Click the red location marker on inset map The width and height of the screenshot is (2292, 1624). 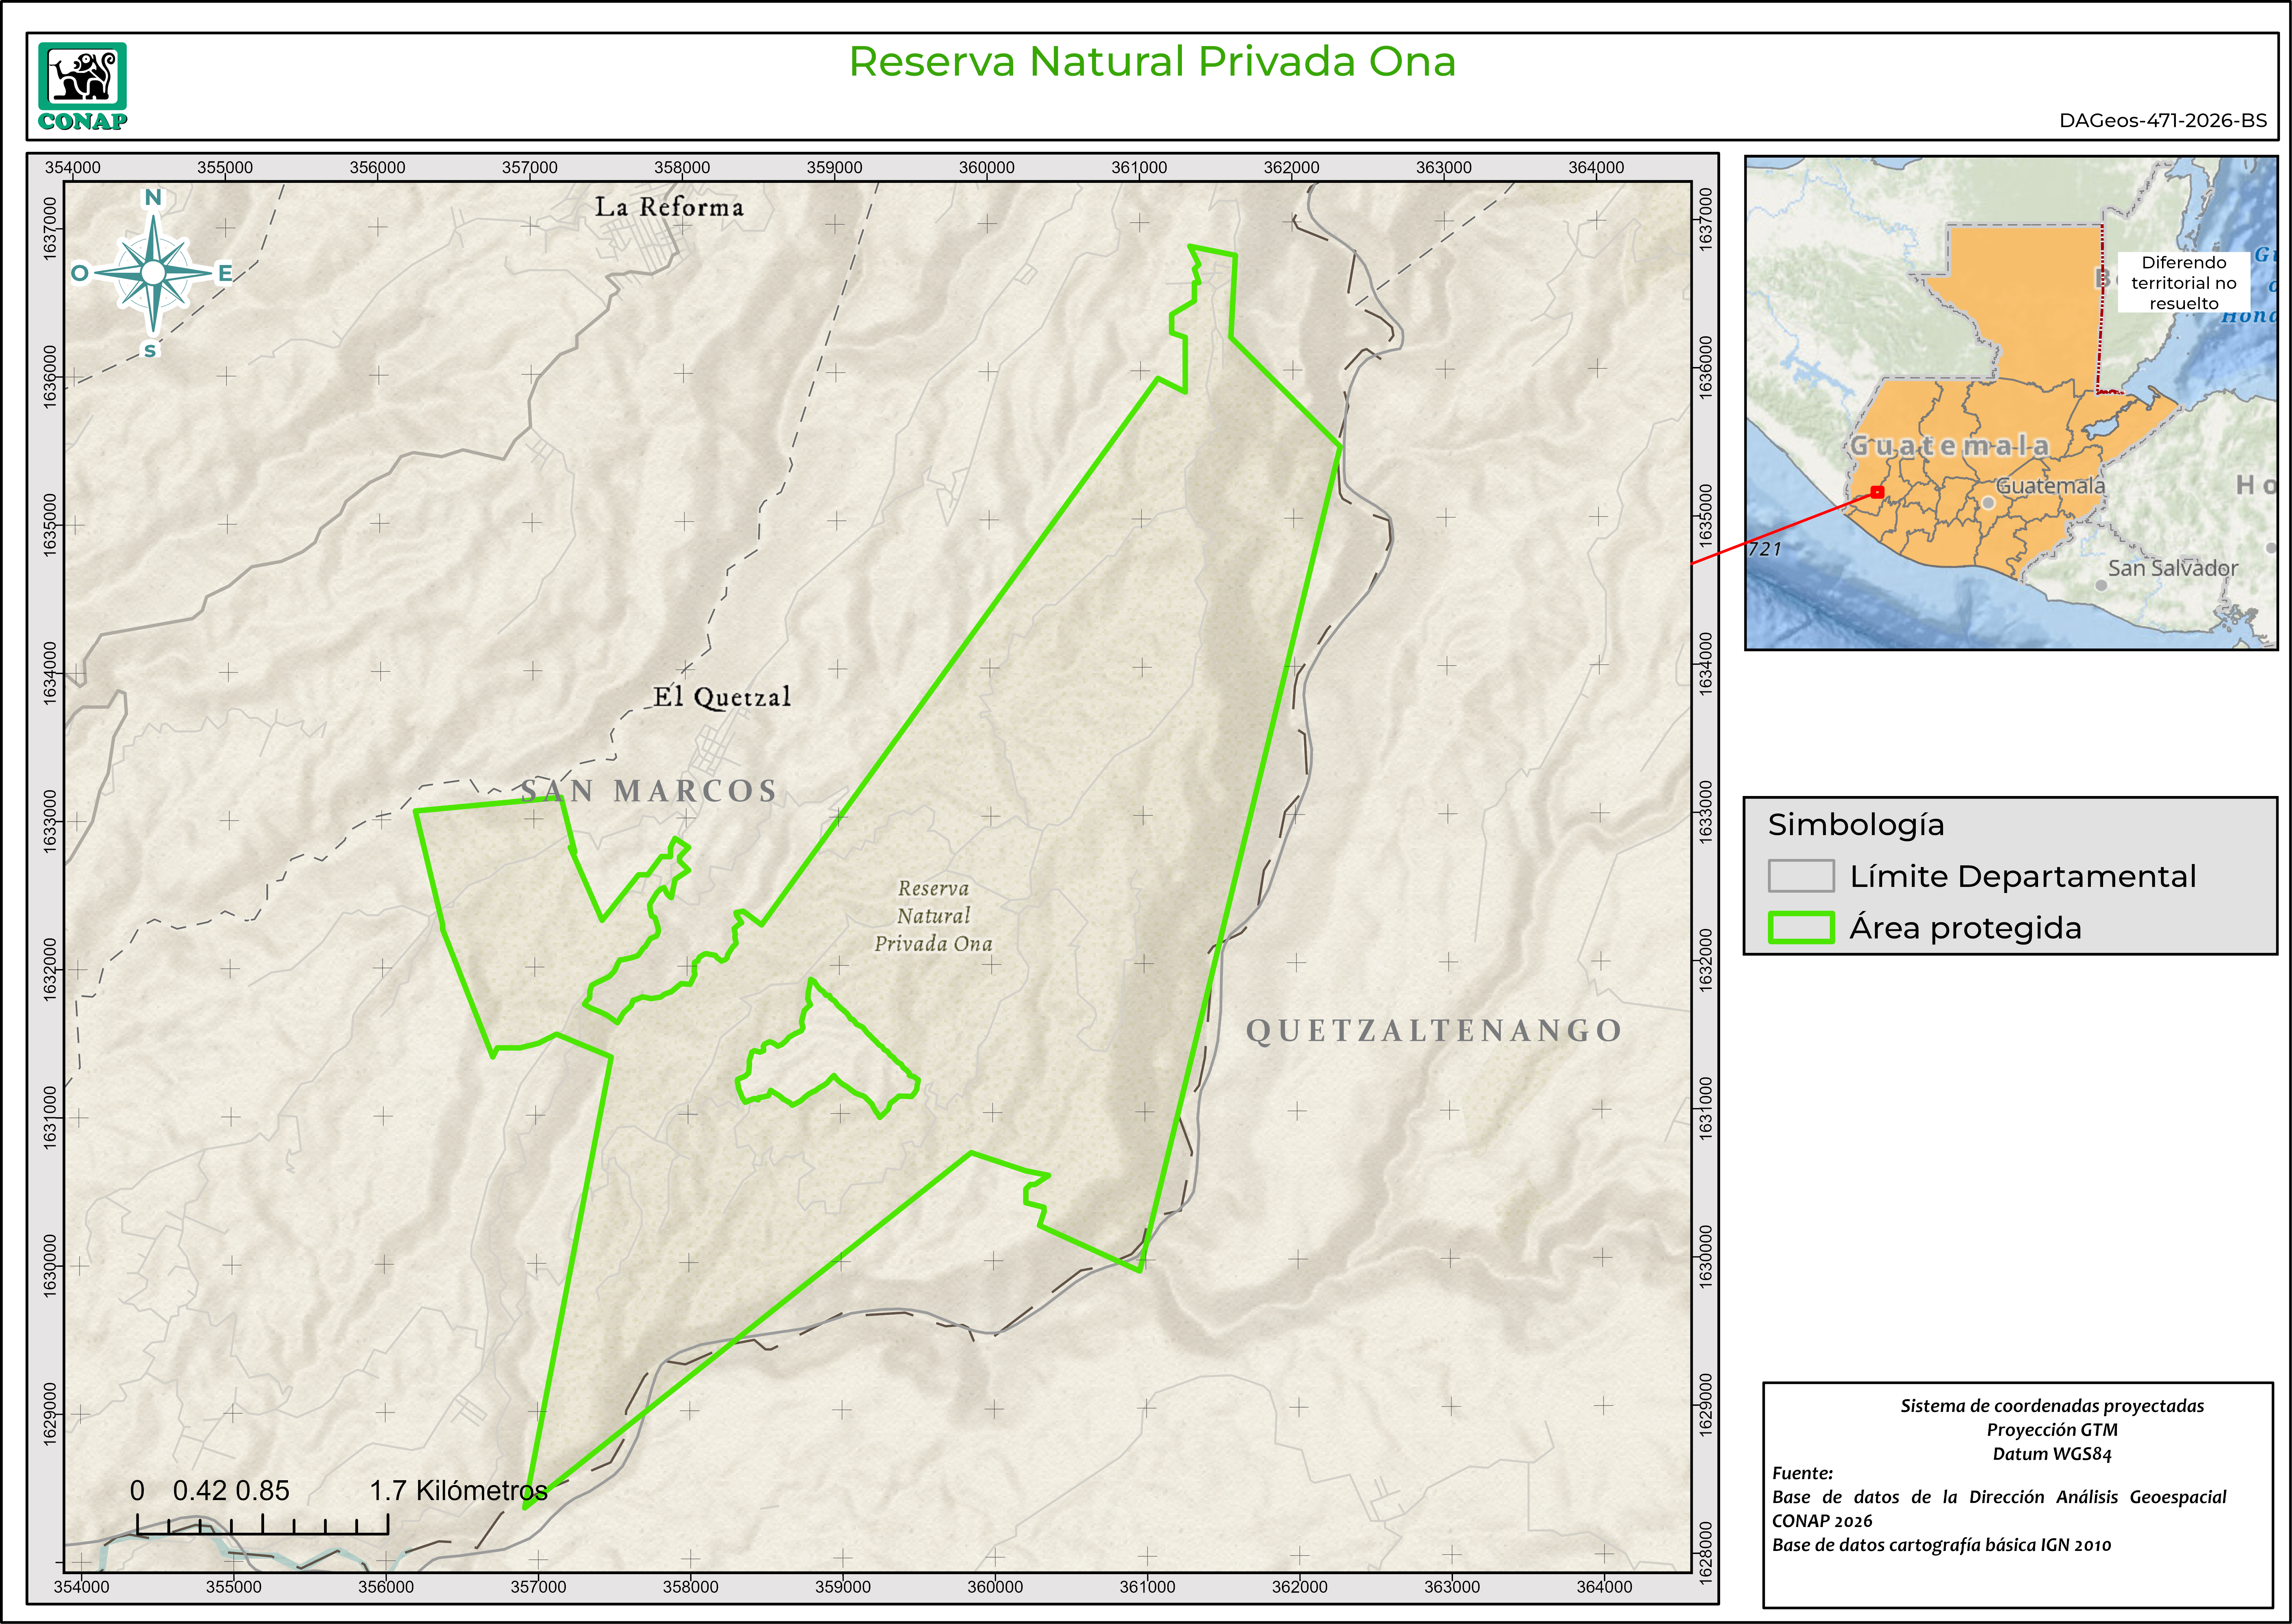[1877, 492]
